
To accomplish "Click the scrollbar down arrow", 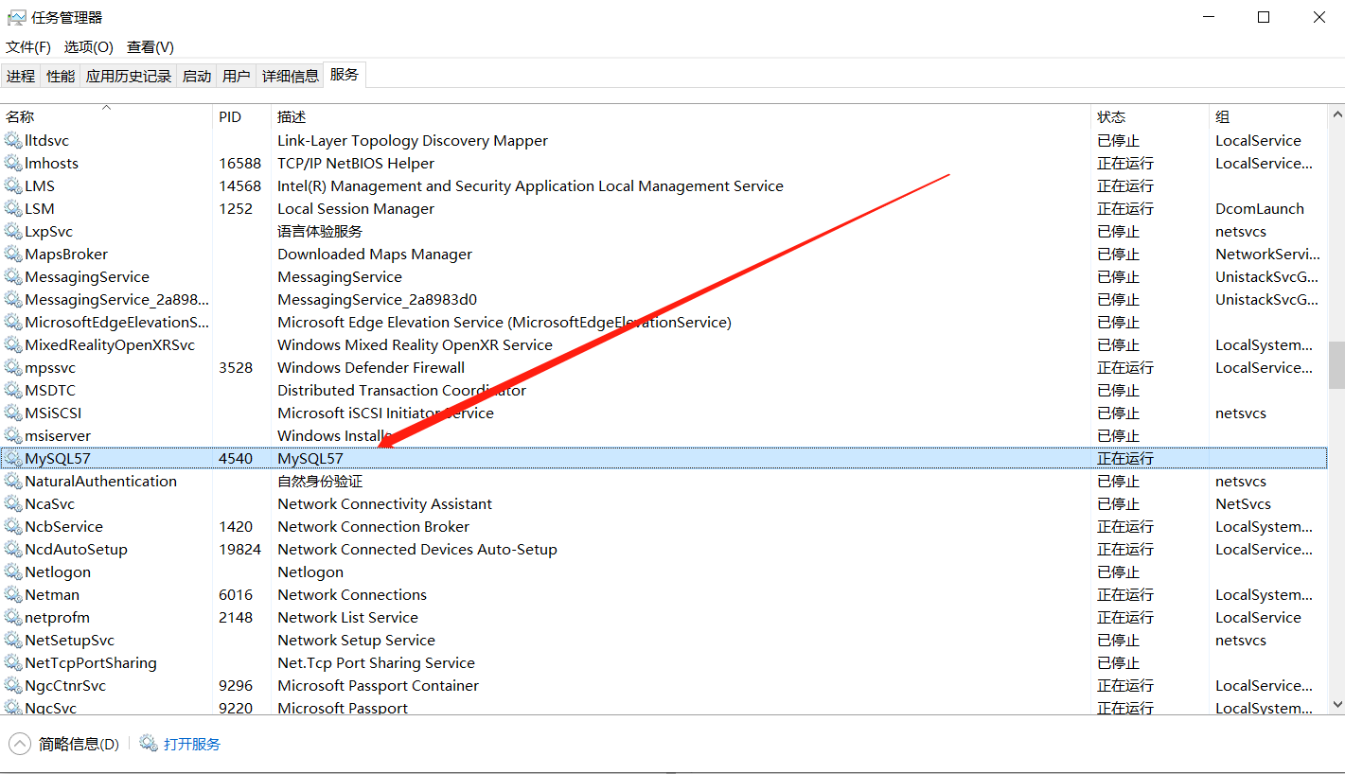I will [1336, 704].
